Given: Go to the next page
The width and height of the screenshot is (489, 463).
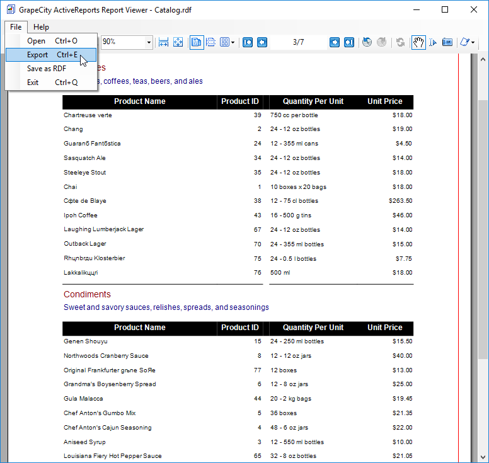Looking at the screenshot, I should [335, 42].
